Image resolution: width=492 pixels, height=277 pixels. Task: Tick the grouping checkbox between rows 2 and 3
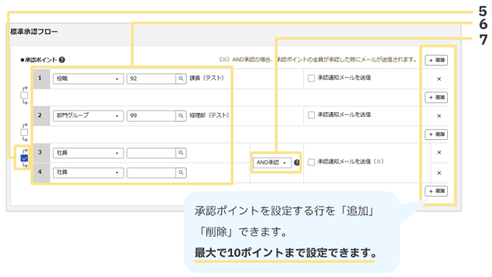(x=24, y=133)
